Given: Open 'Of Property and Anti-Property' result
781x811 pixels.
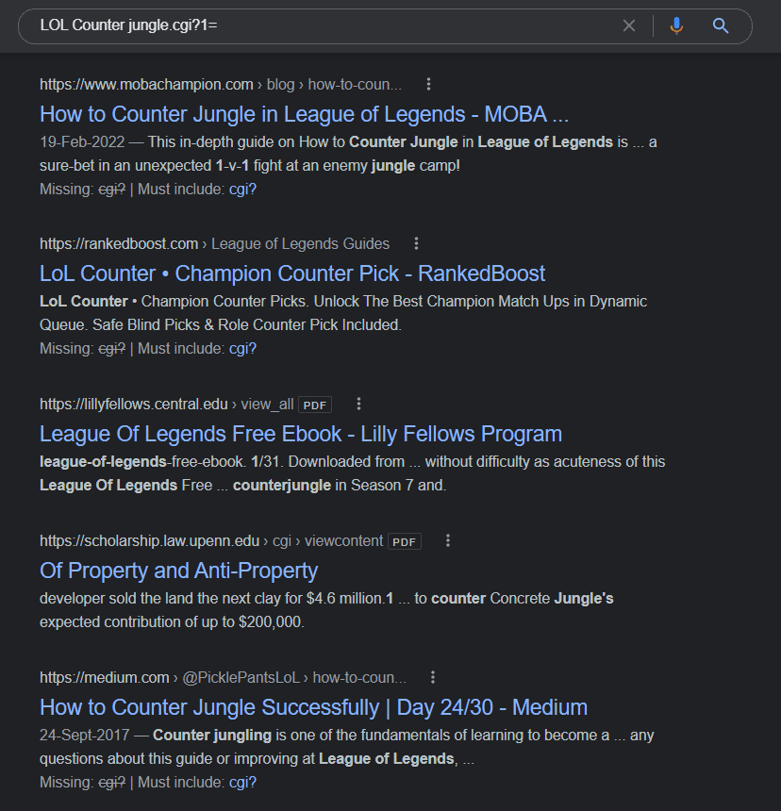Looking at the screenshot, I should click(178, 571).
